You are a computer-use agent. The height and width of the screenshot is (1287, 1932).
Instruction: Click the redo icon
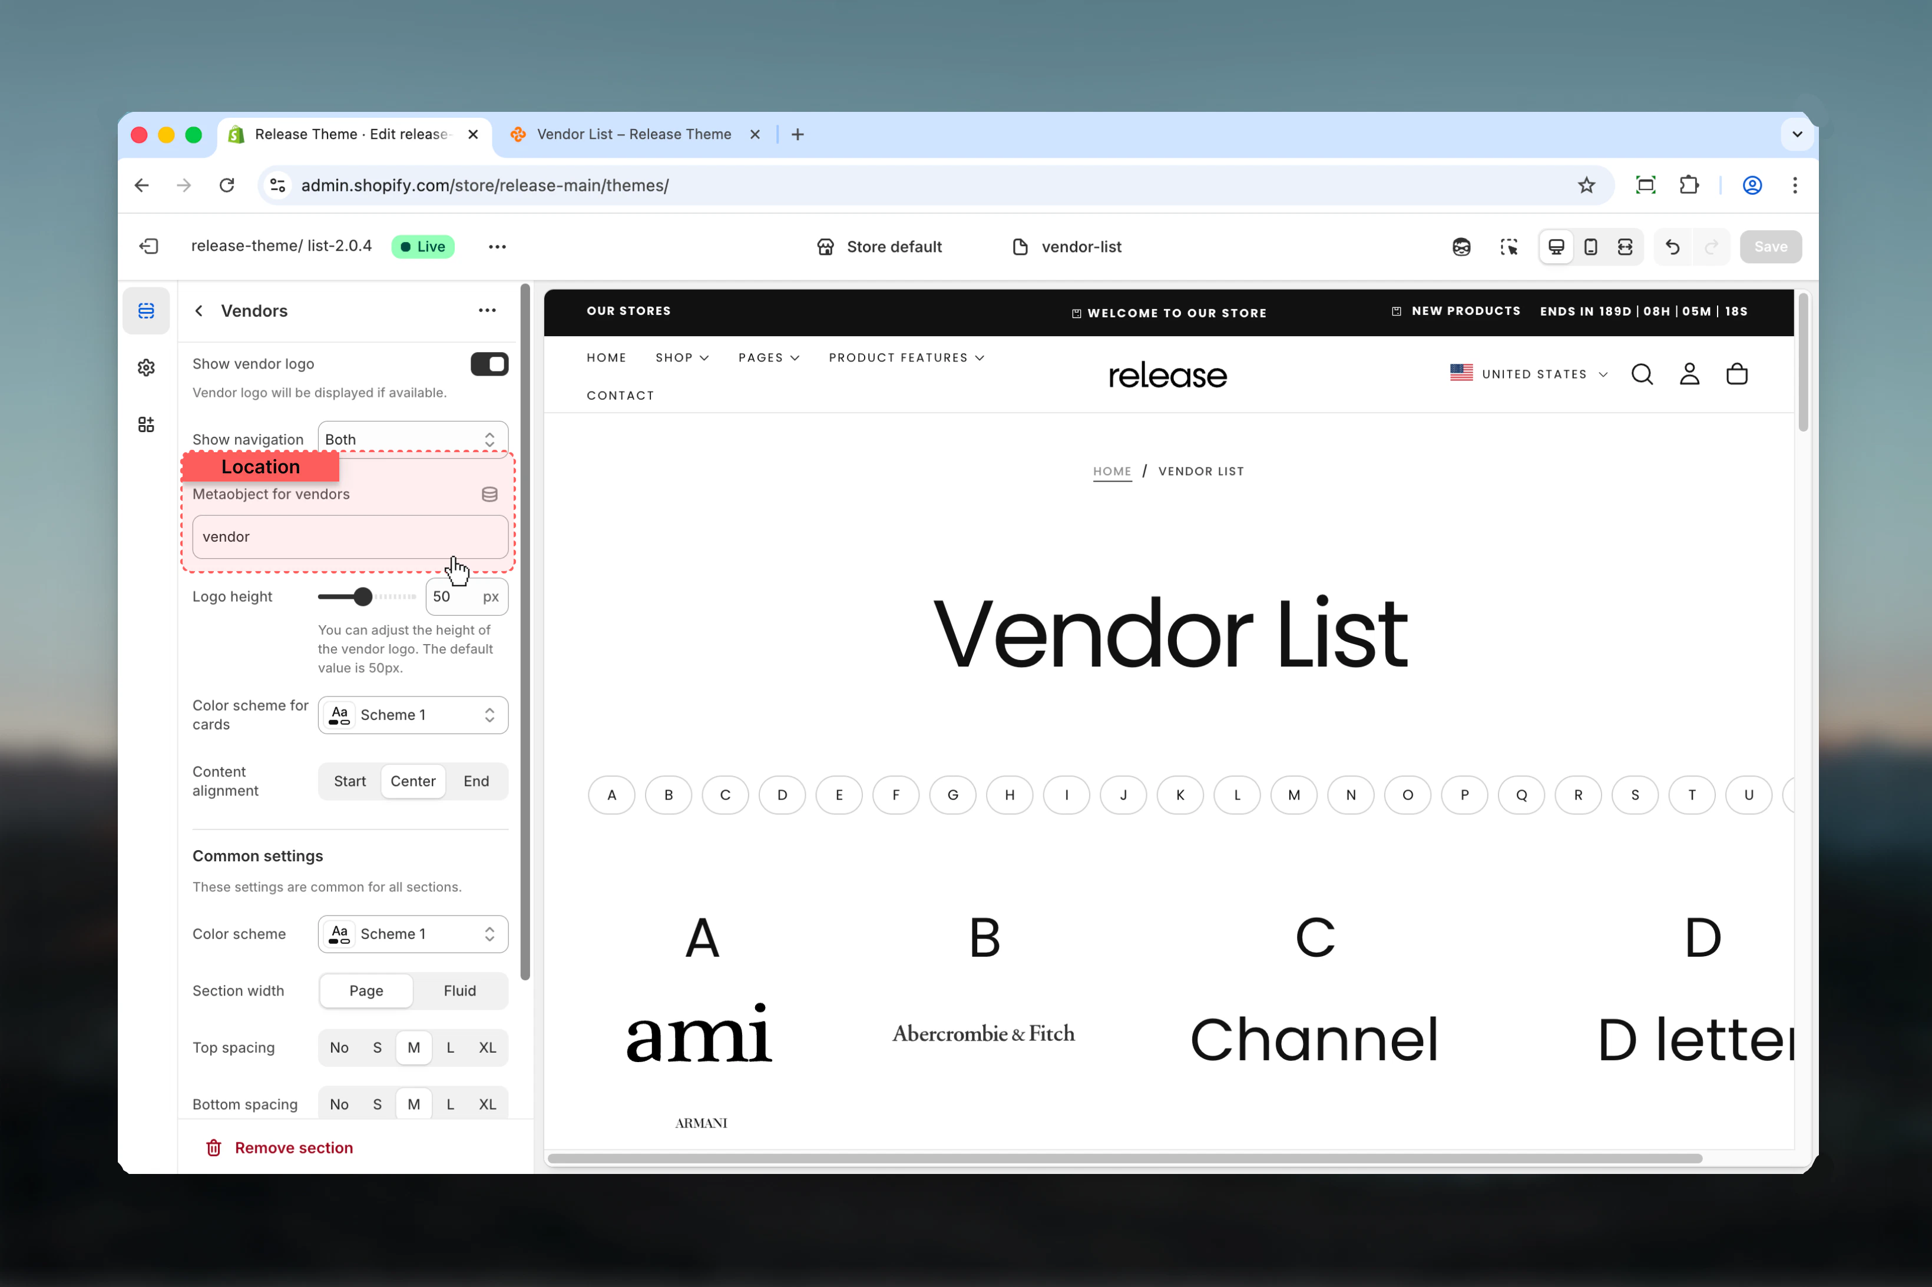tap(1712, 247)
